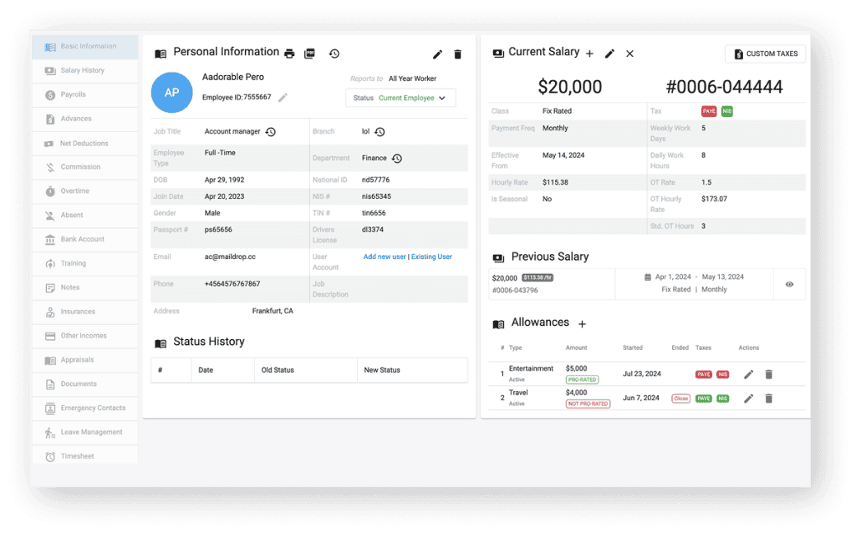The width and height of the screenshot is (856, 533).
Task: Add a new allowance
Action: click(582, 324)
